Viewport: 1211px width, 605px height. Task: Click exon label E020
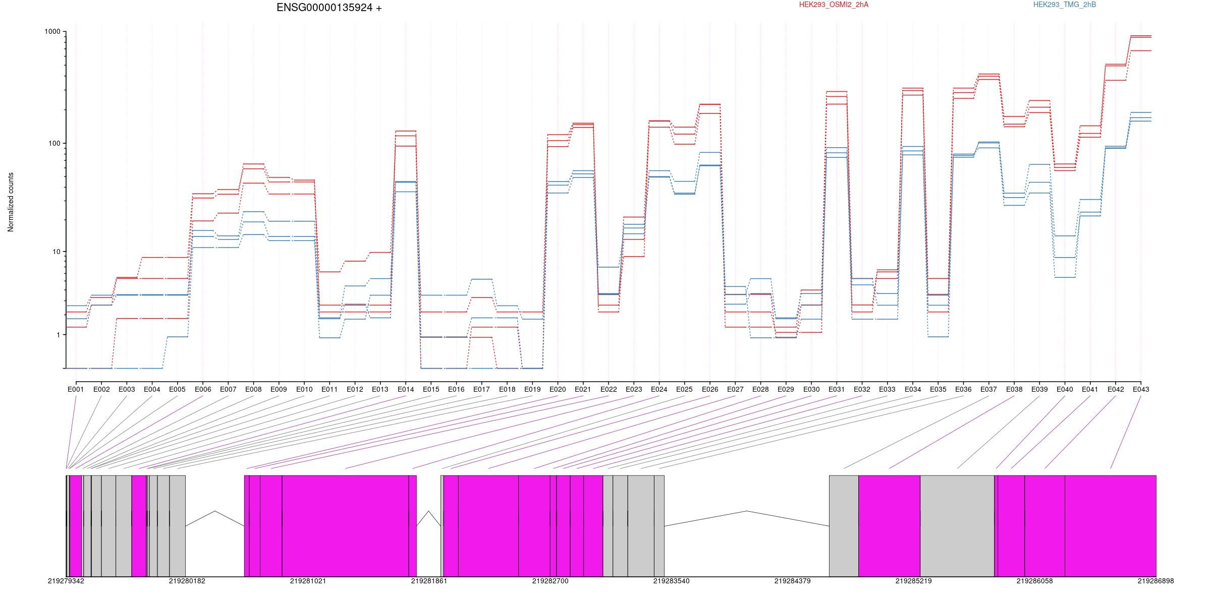point(558,389)
